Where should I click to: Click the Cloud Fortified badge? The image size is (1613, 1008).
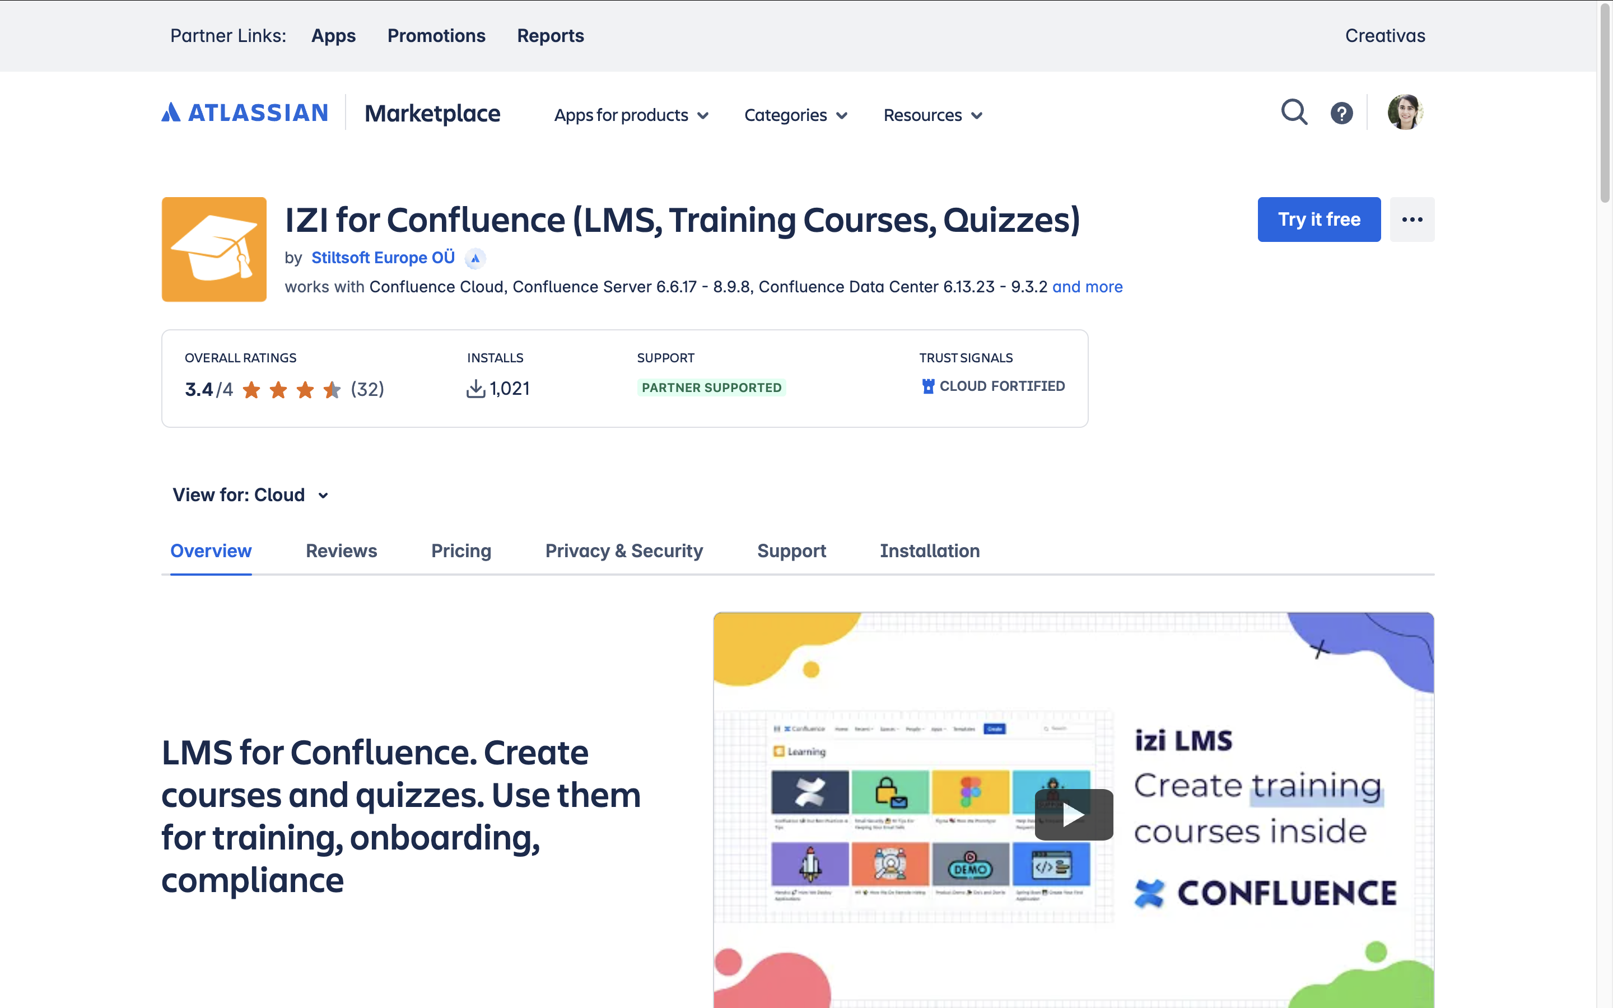pos(993,386)
